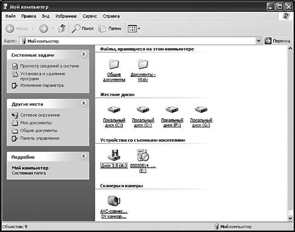Open the Назад history dropdown arrow

(33, 28)
